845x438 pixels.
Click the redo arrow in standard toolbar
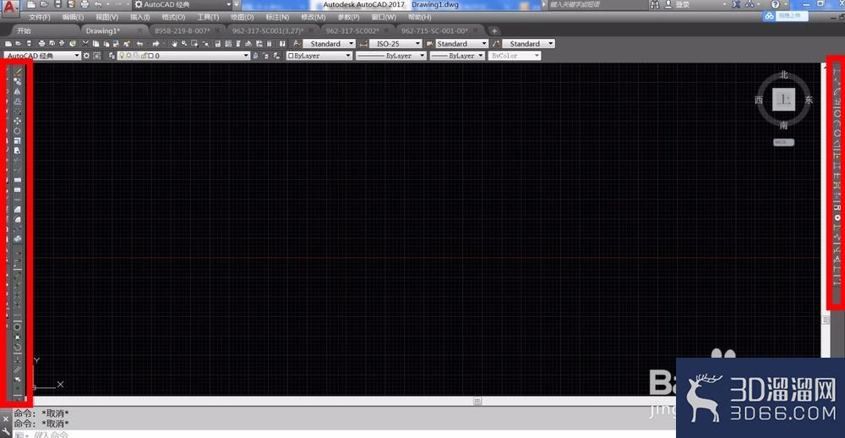(155, 44)
